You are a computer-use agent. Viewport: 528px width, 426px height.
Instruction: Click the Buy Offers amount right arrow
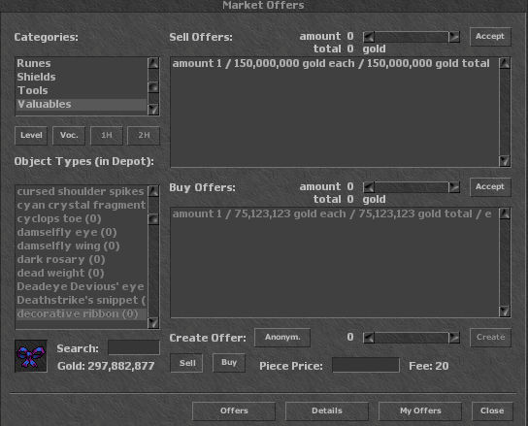coord(454,187)
